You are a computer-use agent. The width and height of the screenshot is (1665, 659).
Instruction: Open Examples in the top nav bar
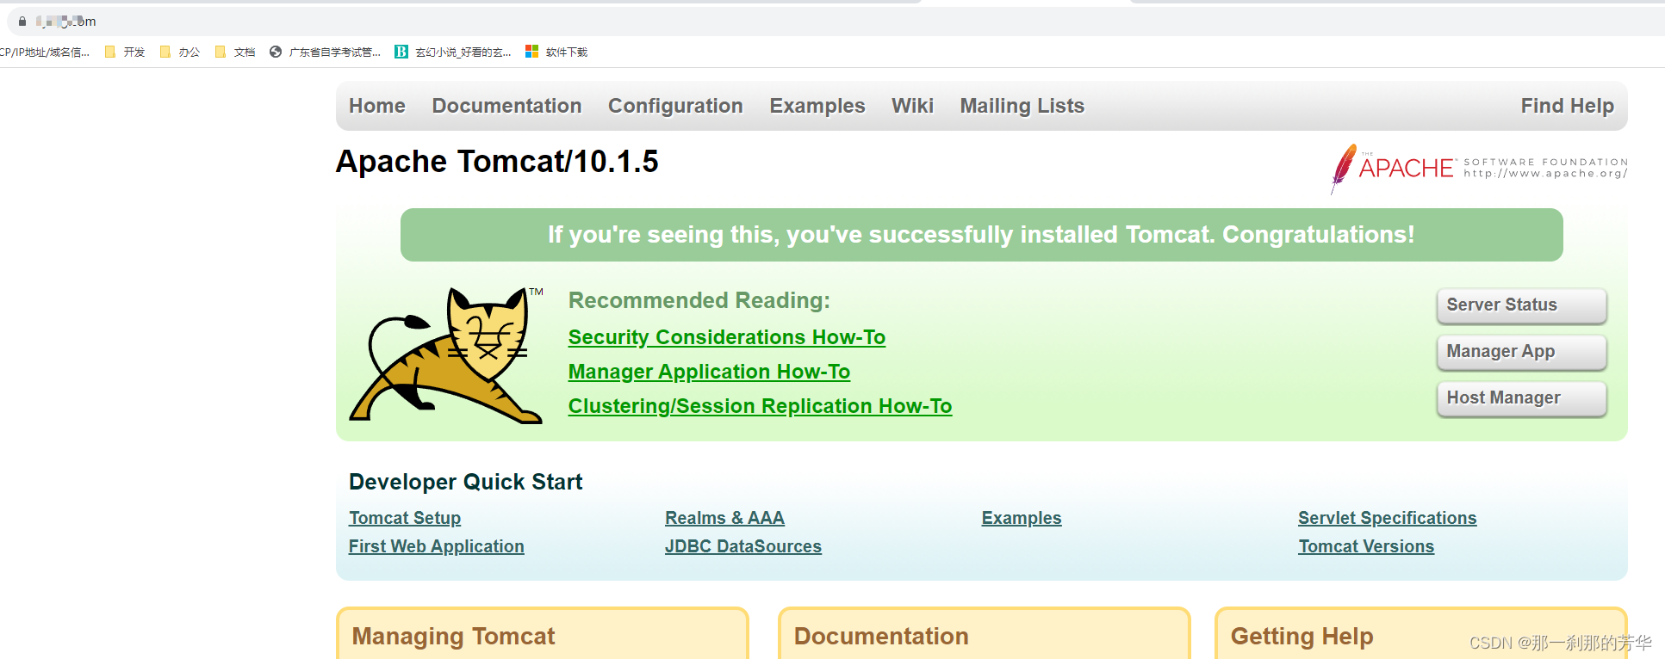(x=817, y=106)
